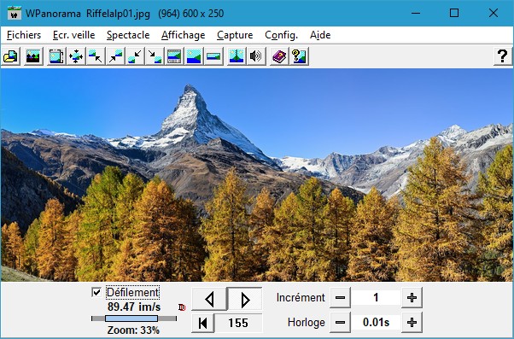Open a panorama file with the folder icon

coord(11,56)
